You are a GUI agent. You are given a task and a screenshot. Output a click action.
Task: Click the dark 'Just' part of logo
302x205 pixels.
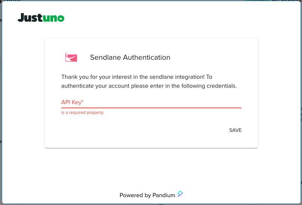pos(30,18)
